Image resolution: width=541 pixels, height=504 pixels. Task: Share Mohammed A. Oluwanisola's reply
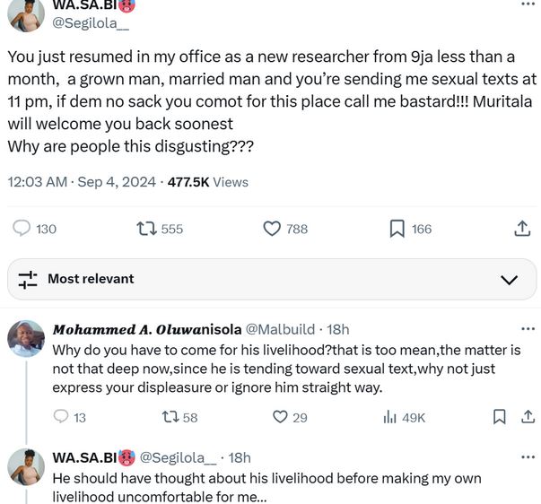tap(526, 417)
